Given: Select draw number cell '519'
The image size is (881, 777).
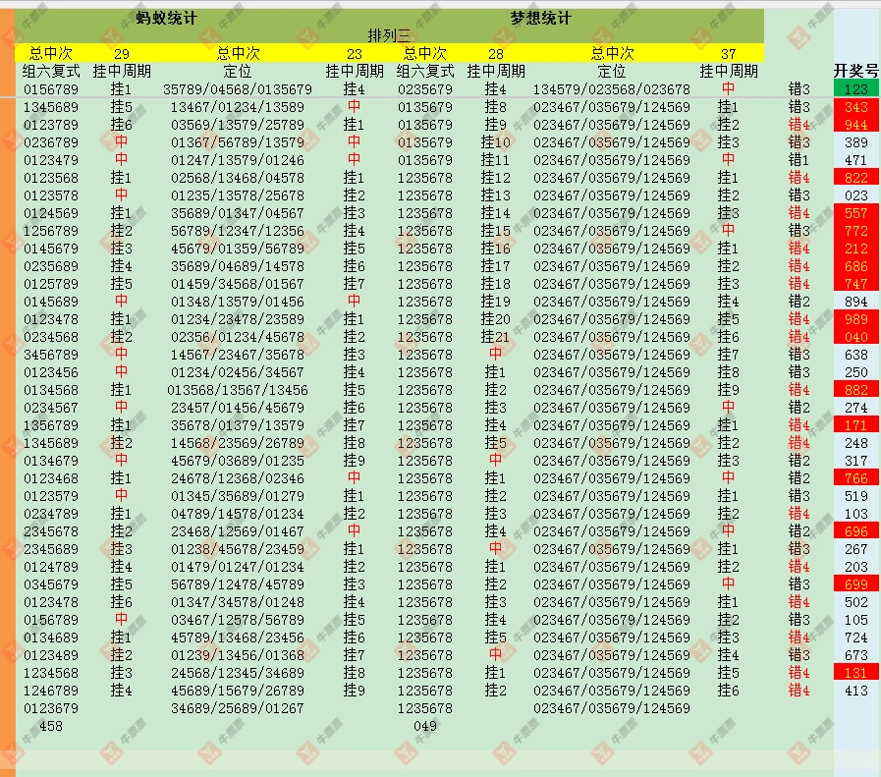Looking at the screenshot, I should click(855, 496).
